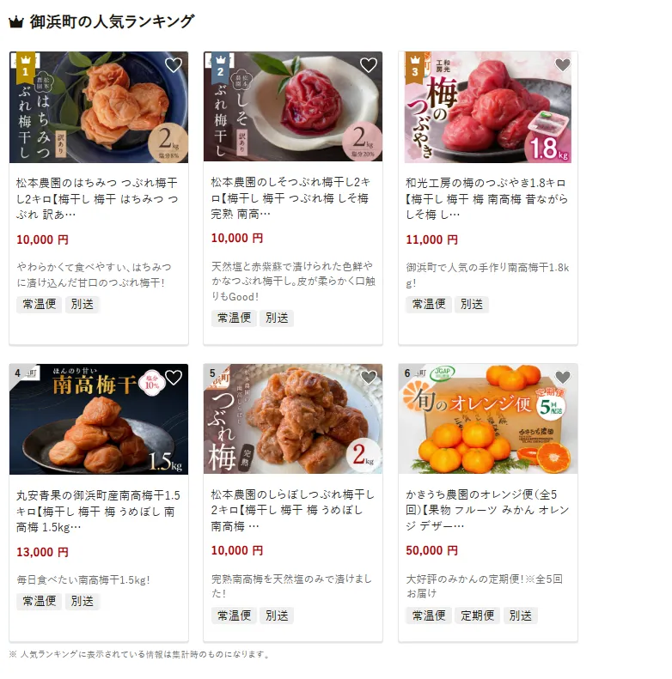
Task: Click the 常温便 tag on the first product
Action: point(39,304)
